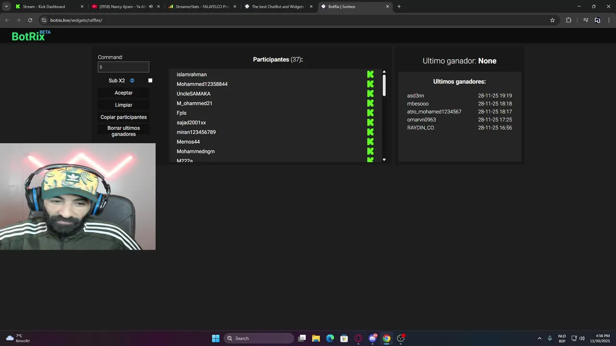
Task: Open Windows Start menu
Action: click(x=216, y=338)
